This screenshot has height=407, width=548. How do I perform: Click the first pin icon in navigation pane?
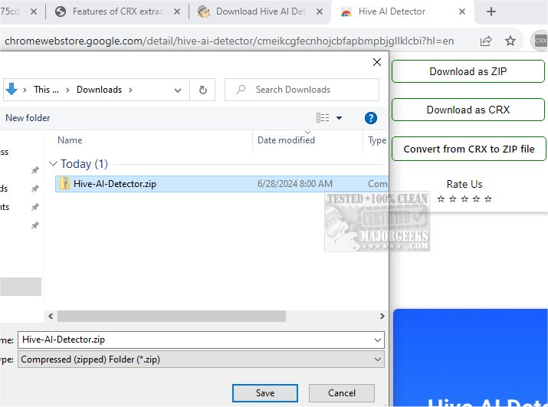[x=35, y=170]
